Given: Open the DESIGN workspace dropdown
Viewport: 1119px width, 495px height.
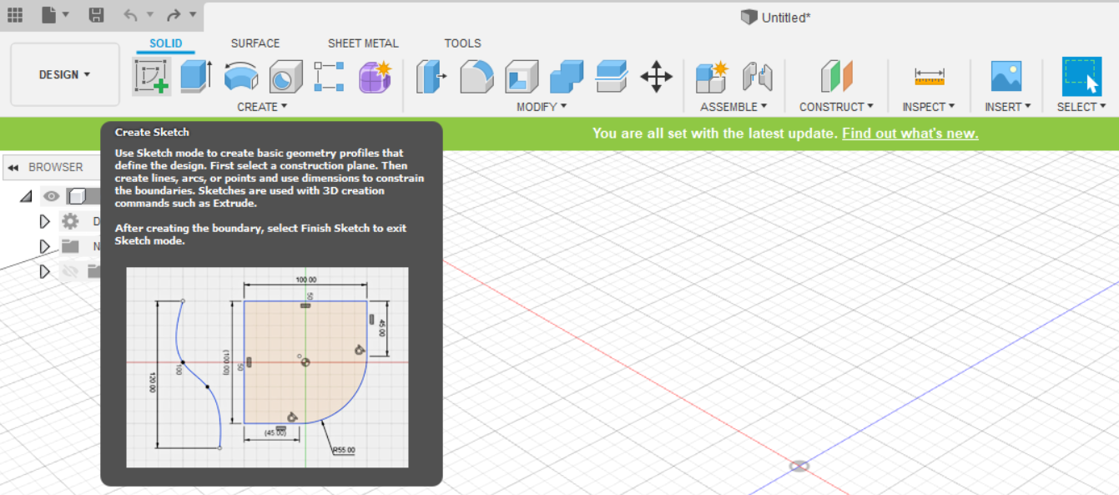Looking at the screenshot, I should click(65, 75).
